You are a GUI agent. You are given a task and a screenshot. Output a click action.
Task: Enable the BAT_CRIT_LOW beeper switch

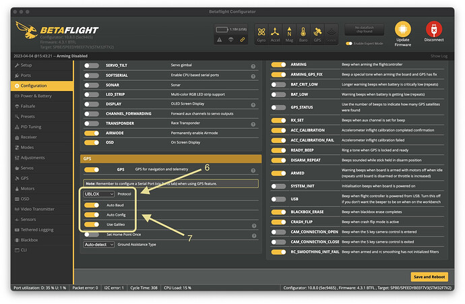pos(278,84)
